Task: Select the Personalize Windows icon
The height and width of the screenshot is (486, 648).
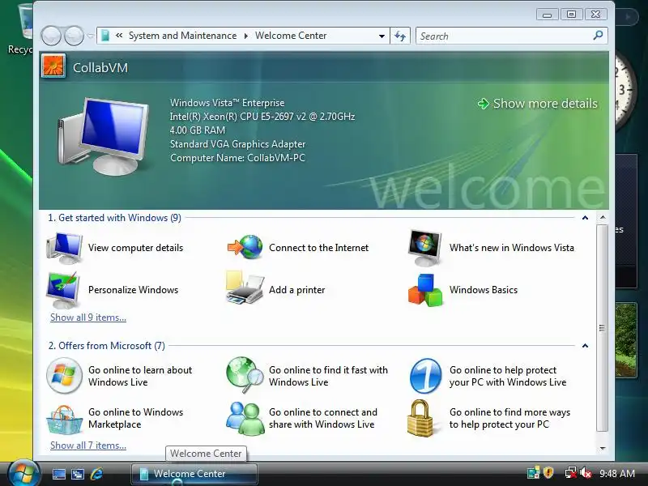Action: pyautogui.click(x=64, y=290)
